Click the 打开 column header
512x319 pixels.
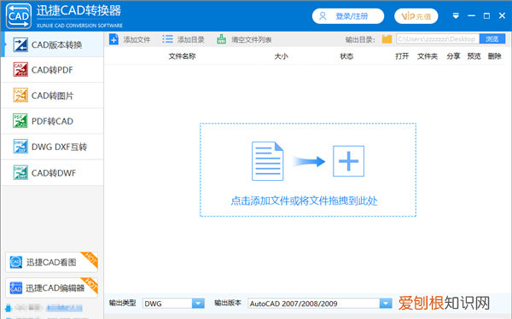pos(402,56)
